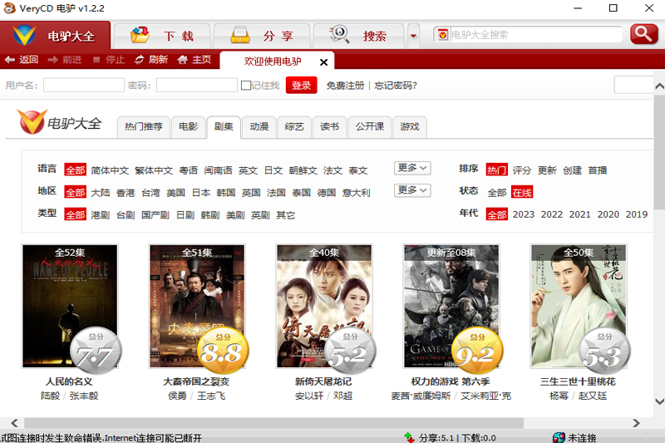Expand 更多 in the region row
665x443 pixels.
pos(412,190)
